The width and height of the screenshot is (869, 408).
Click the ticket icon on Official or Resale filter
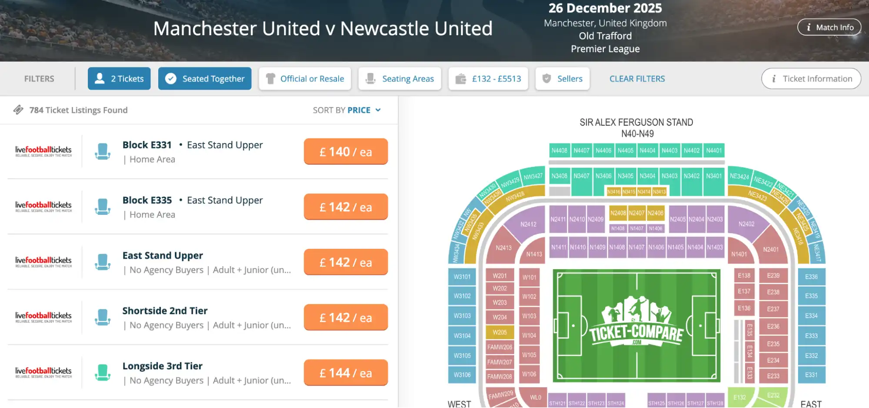pos(271,78)
